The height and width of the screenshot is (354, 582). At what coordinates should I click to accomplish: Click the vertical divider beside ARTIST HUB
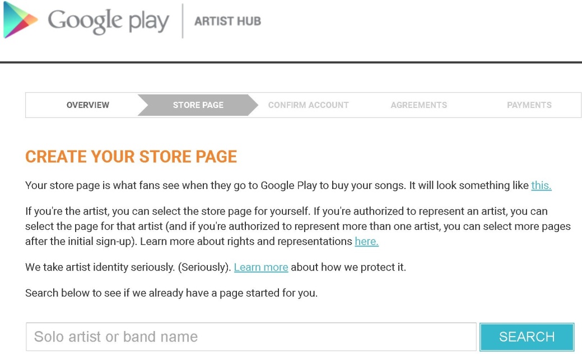(x=183, y=21)
